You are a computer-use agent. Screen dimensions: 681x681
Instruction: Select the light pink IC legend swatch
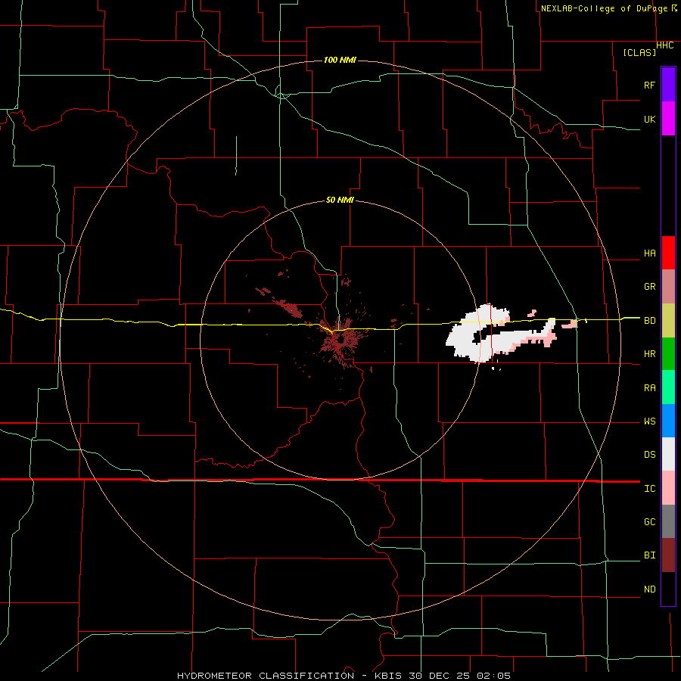coord(668,488)
